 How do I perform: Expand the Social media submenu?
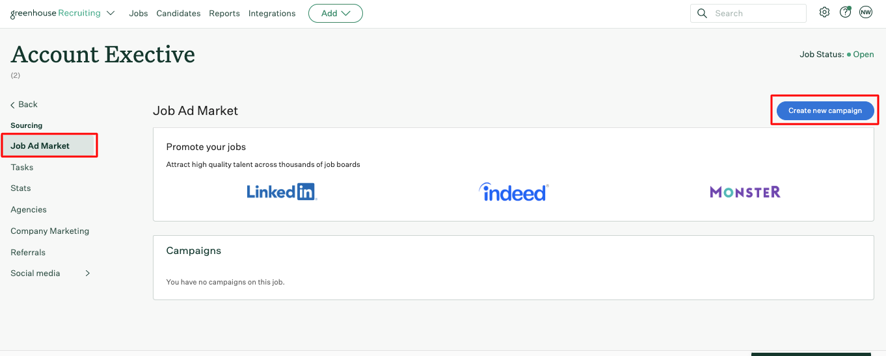88,273
